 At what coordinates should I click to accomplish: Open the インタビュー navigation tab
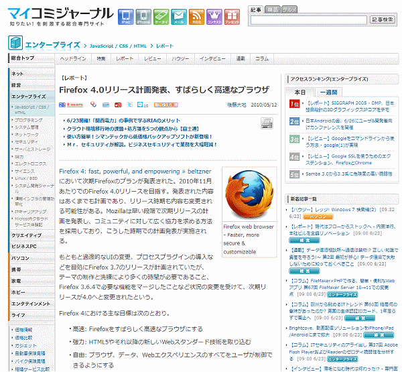[213, 59]
